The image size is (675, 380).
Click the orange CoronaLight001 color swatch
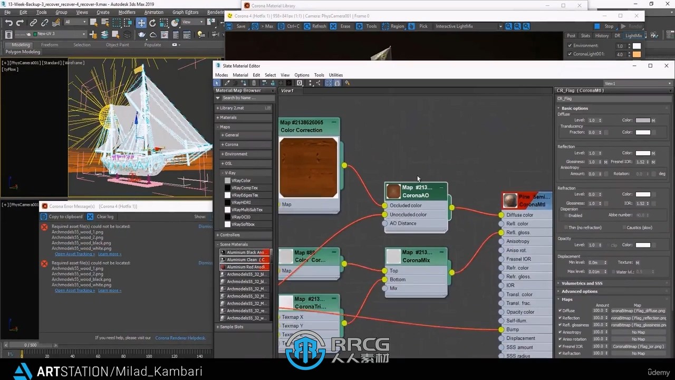coord(637,54)
